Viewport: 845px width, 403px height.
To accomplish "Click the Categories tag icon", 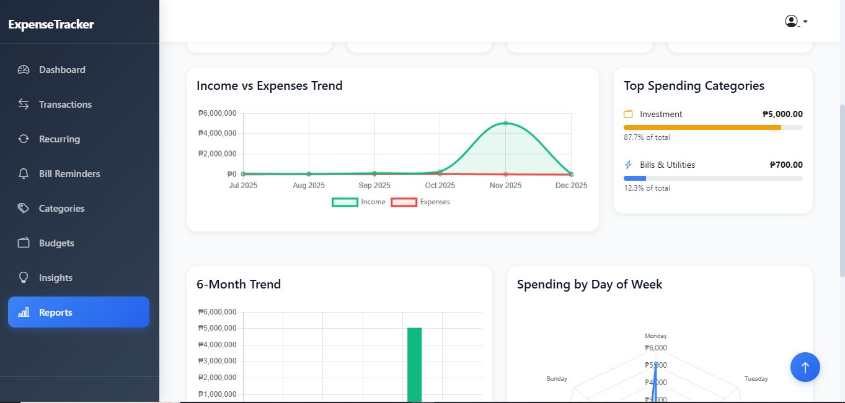I will 24,209.
